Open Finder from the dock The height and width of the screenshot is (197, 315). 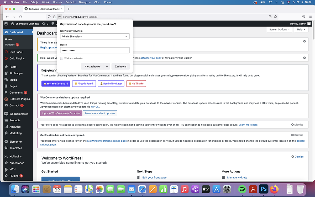(x=15, y=189)
